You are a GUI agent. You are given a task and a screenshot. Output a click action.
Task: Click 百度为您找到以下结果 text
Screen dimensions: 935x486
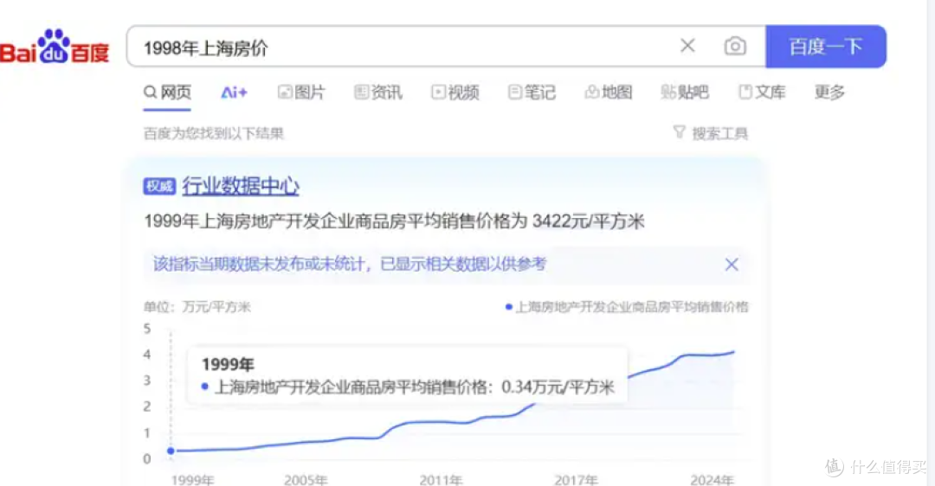coord(214,133)
